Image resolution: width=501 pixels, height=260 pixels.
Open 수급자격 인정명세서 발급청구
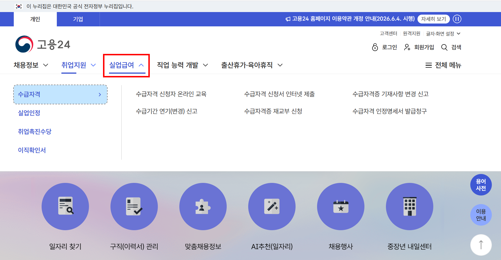pos(390,111)
